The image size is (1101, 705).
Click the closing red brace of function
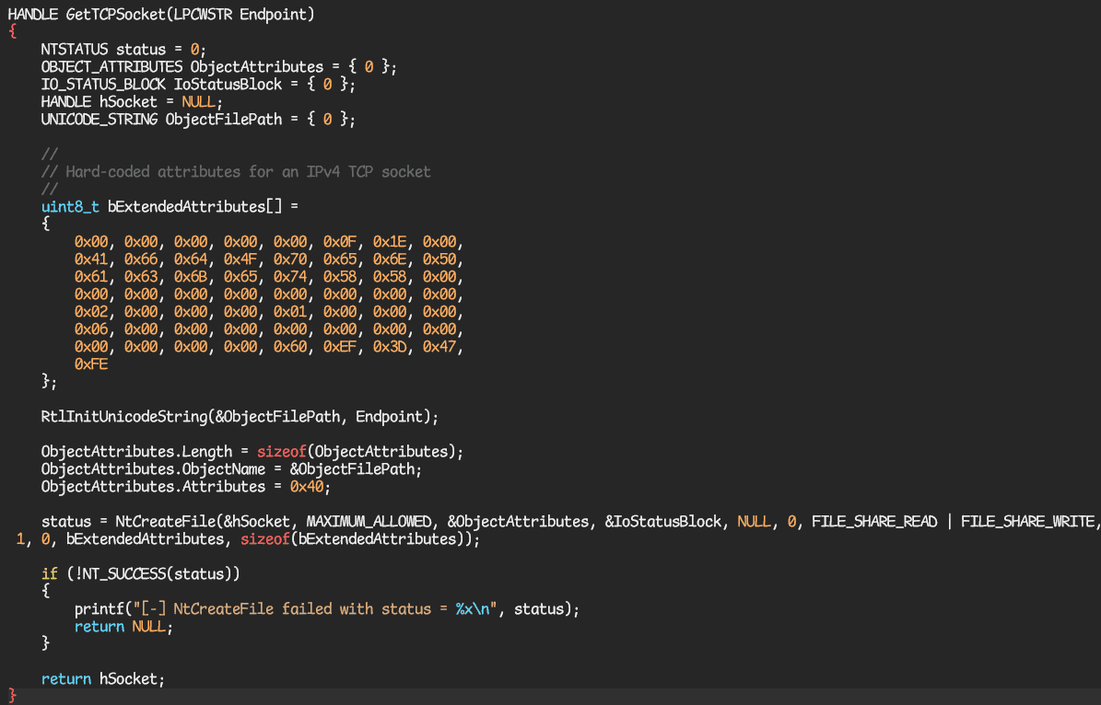point(12,697)
